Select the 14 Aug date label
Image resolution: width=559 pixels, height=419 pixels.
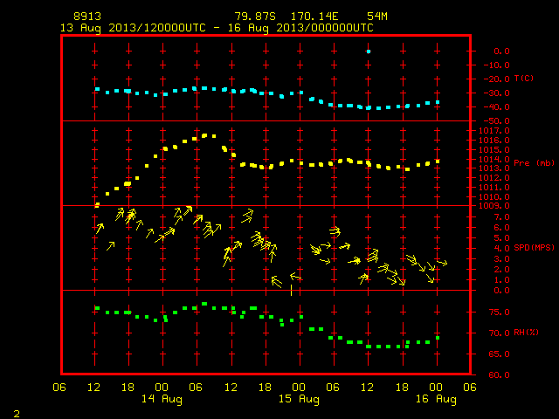point(162,399)
